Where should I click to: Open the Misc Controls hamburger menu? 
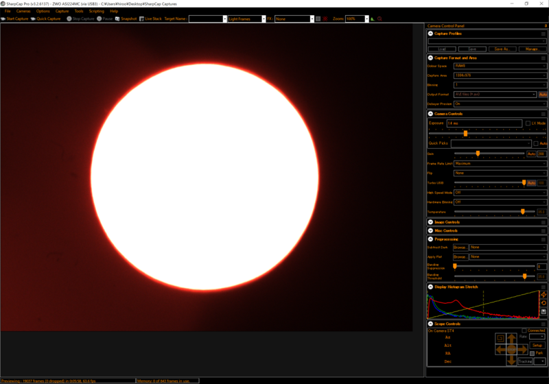tap(544, 231)
